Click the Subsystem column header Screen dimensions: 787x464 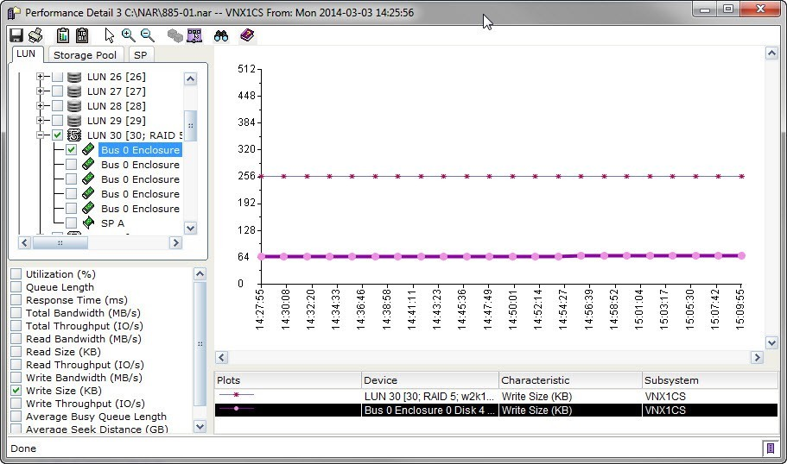pos(710,380)
